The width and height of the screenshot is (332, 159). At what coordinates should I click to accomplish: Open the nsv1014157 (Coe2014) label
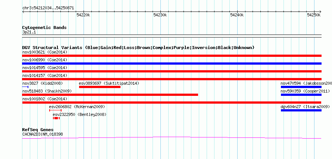(45, 75)
